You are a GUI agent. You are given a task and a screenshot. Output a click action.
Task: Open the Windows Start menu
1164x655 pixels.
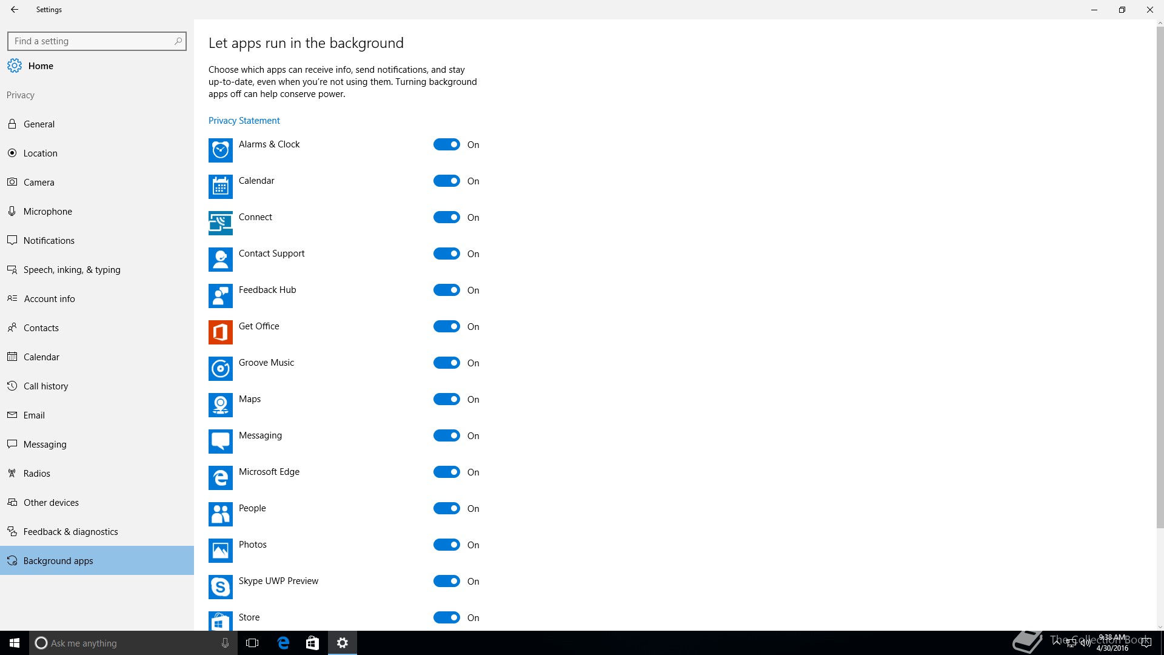click(15, 643)
